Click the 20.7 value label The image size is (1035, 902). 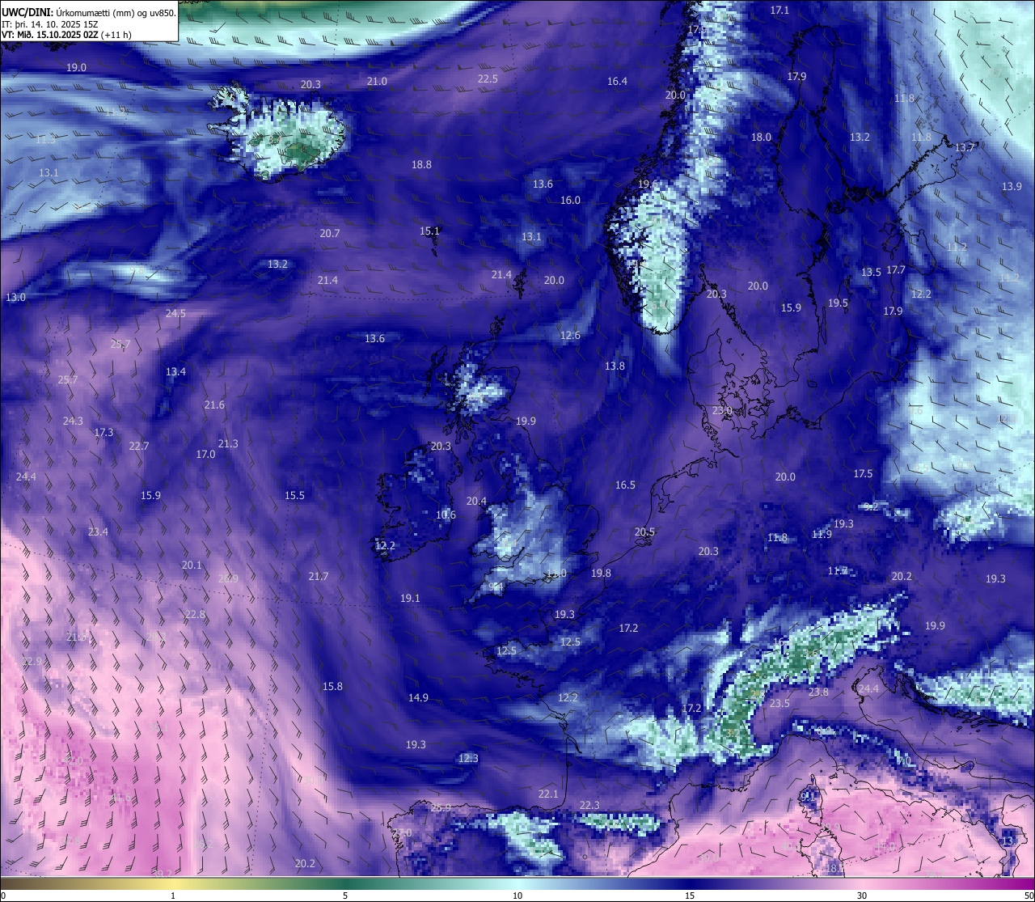329,234
